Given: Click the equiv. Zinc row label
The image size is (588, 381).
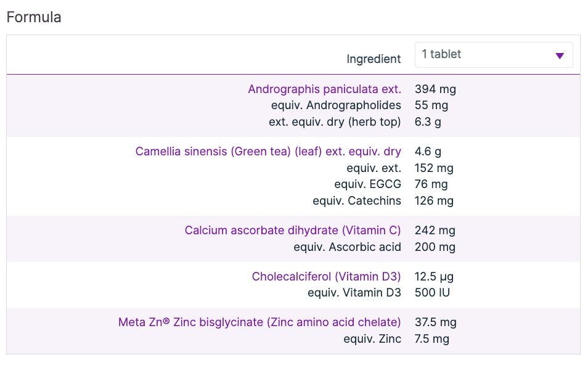Looking at the screenshot, I should [x=372, y=339].
